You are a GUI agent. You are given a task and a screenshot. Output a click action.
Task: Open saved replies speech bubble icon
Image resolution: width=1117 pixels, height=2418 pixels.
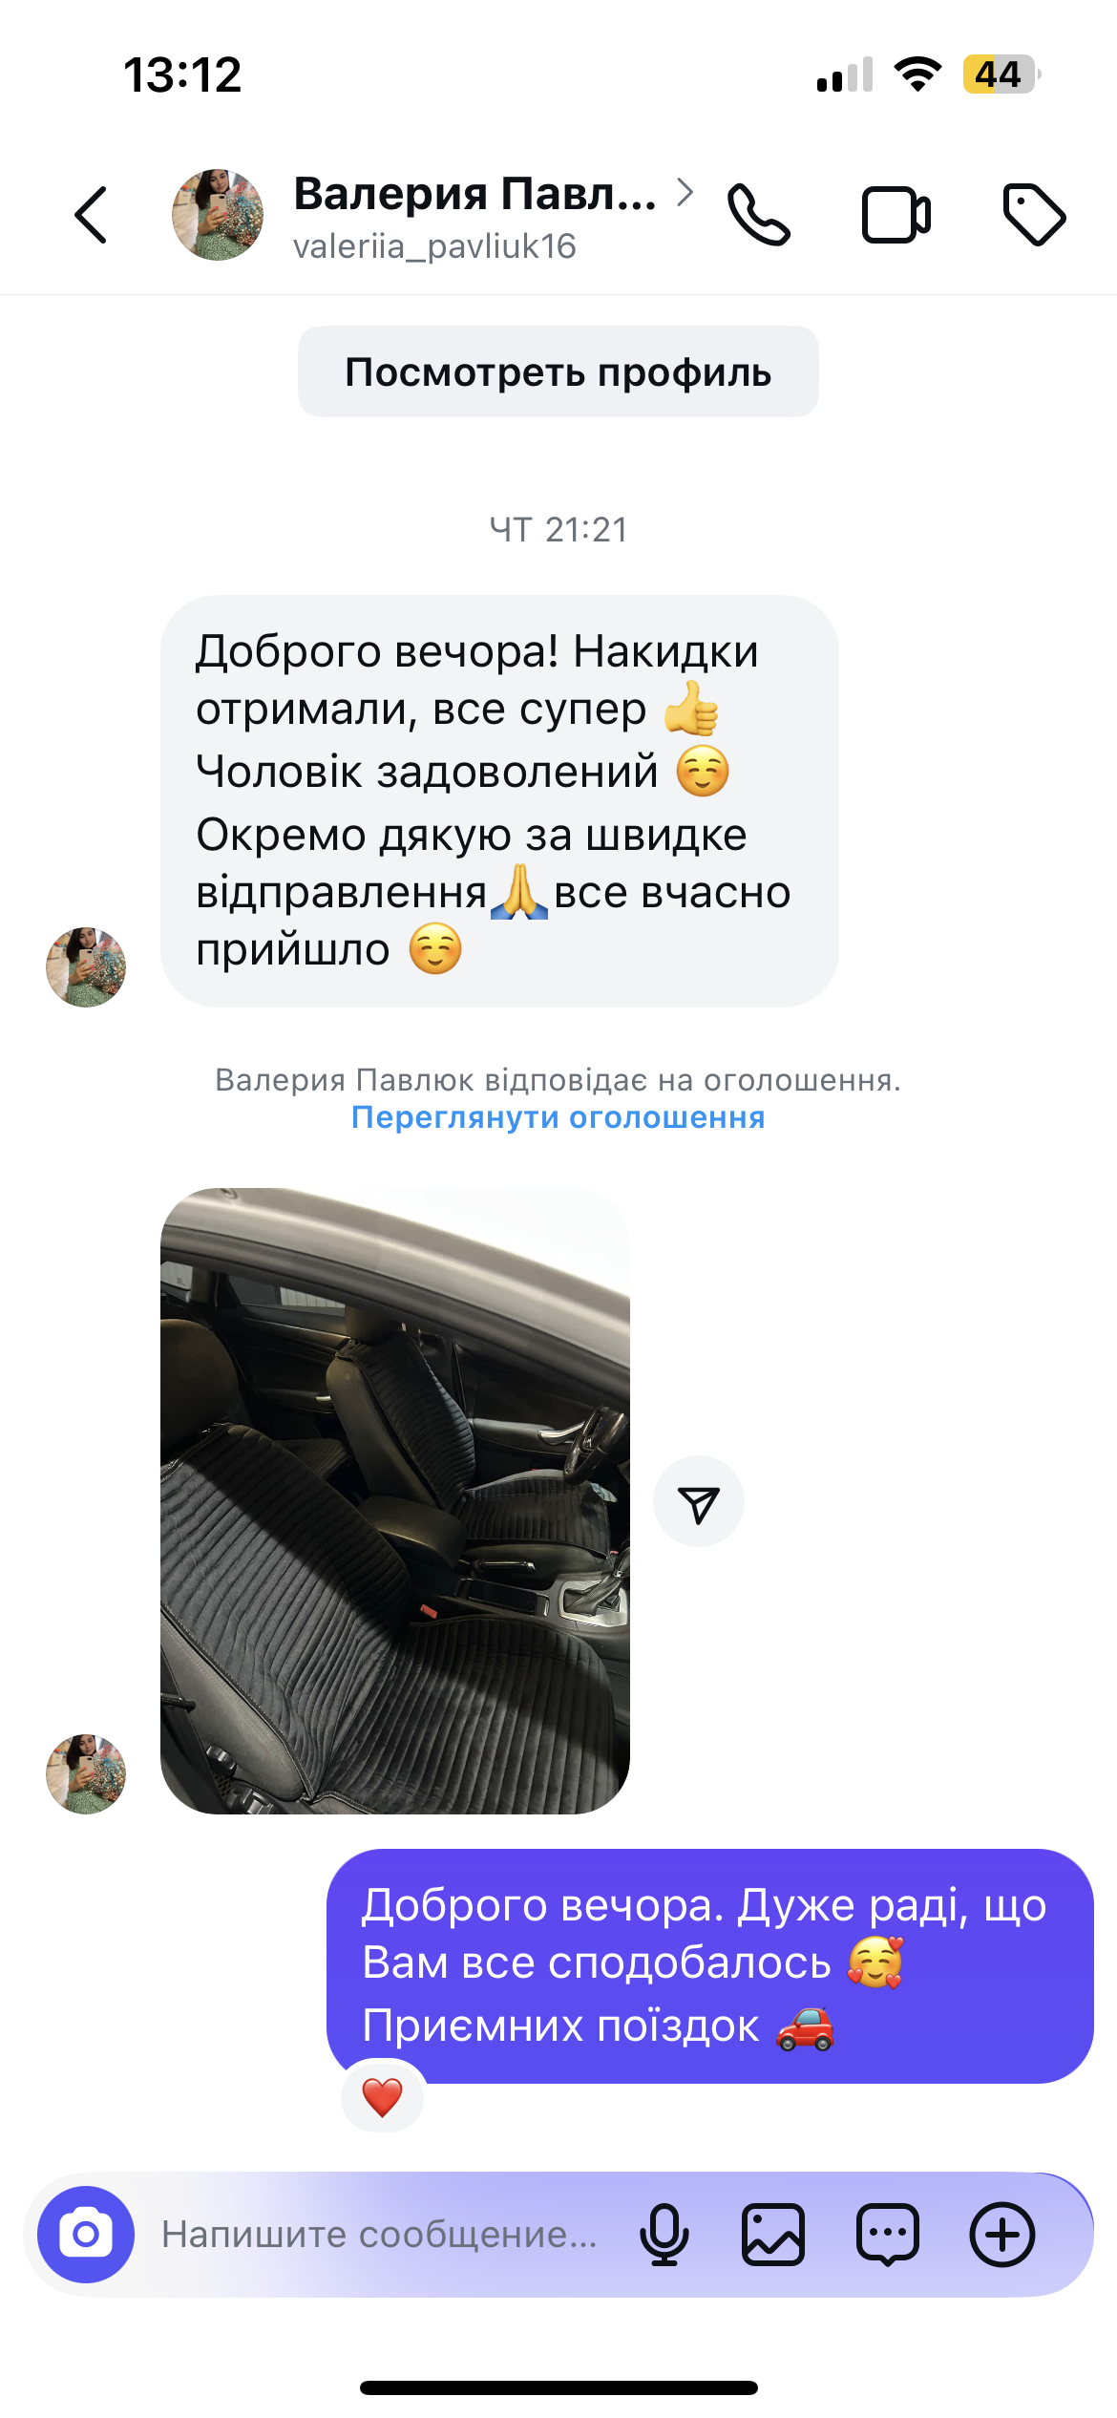click(x=888, y=2235)
